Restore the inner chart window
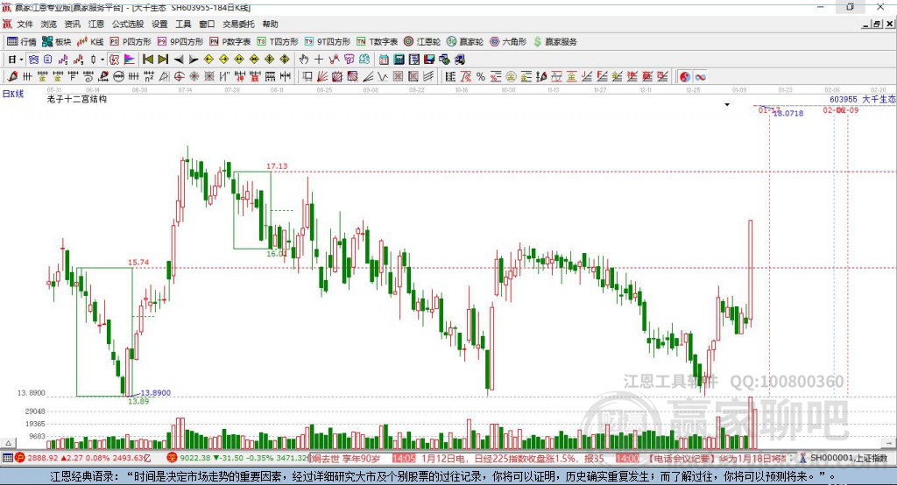Screen dimensions: 897x485 pyautogui.click(x=877, y=24)
